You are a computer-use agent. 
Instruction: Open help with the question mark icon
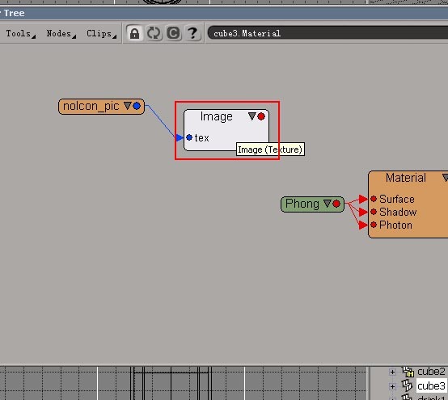click(x=192, y=33)
